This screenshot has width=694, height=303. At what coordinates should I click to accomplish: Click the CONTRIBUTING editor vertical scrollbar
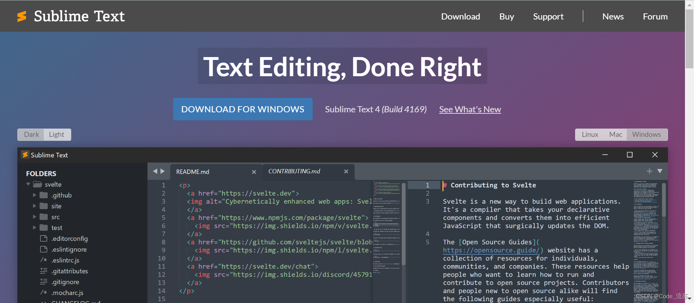[664, 200]
